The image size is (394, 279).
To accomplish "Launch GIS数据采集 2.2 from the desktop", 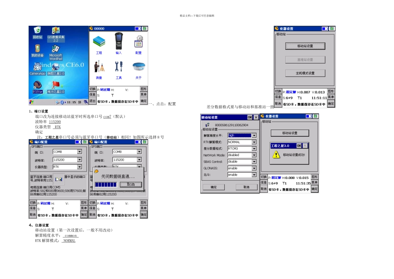I will tap(56, 34).
